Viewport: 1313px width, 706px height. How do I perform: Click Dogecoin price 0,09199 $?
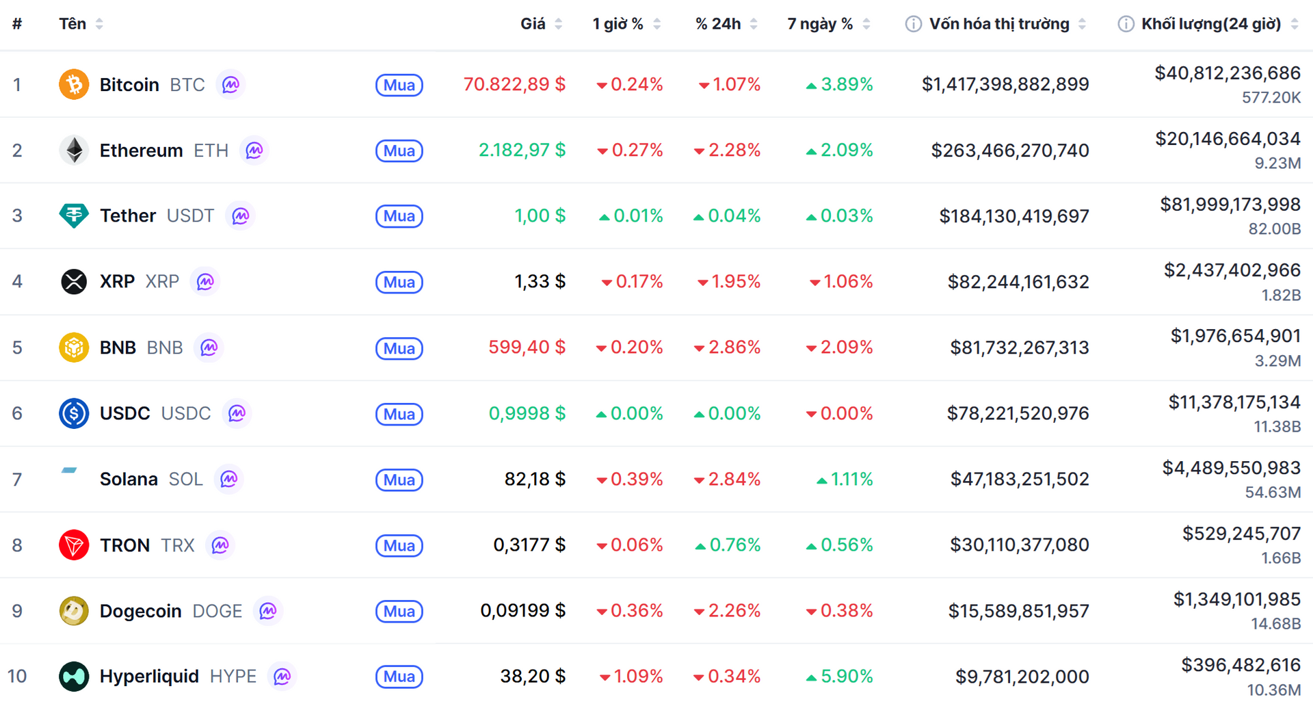(523, 610)
